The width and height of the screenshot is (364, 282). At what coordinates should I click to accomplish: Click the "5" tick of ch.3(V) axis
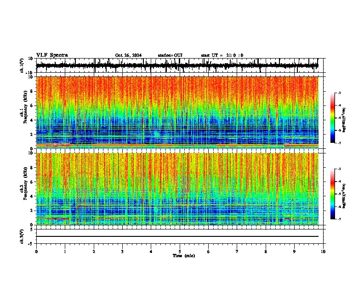click(32, 229)
